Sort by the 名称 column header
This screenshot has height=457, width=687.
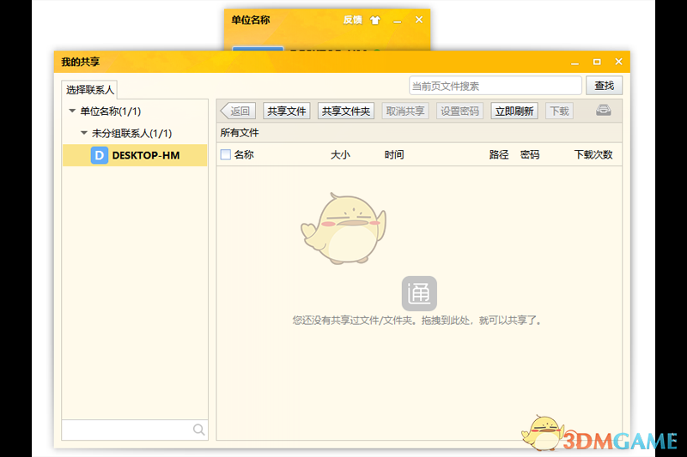coord(244,154)
